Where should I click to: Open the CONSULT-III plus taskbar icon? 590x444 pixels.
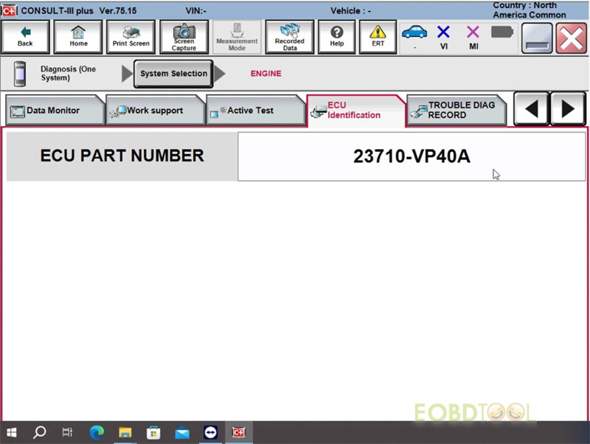pyautogui.click(x=237, y=433)
